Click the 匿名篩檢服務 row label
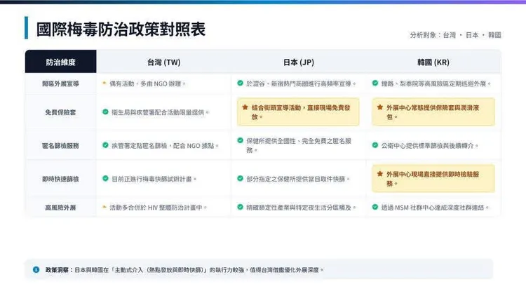This screenshot has height=296, width=526. pyautogui.click(x=60, y=146)
